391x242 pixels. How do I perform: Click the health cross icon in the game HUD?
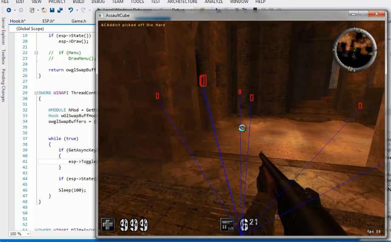tap(108, 225)
